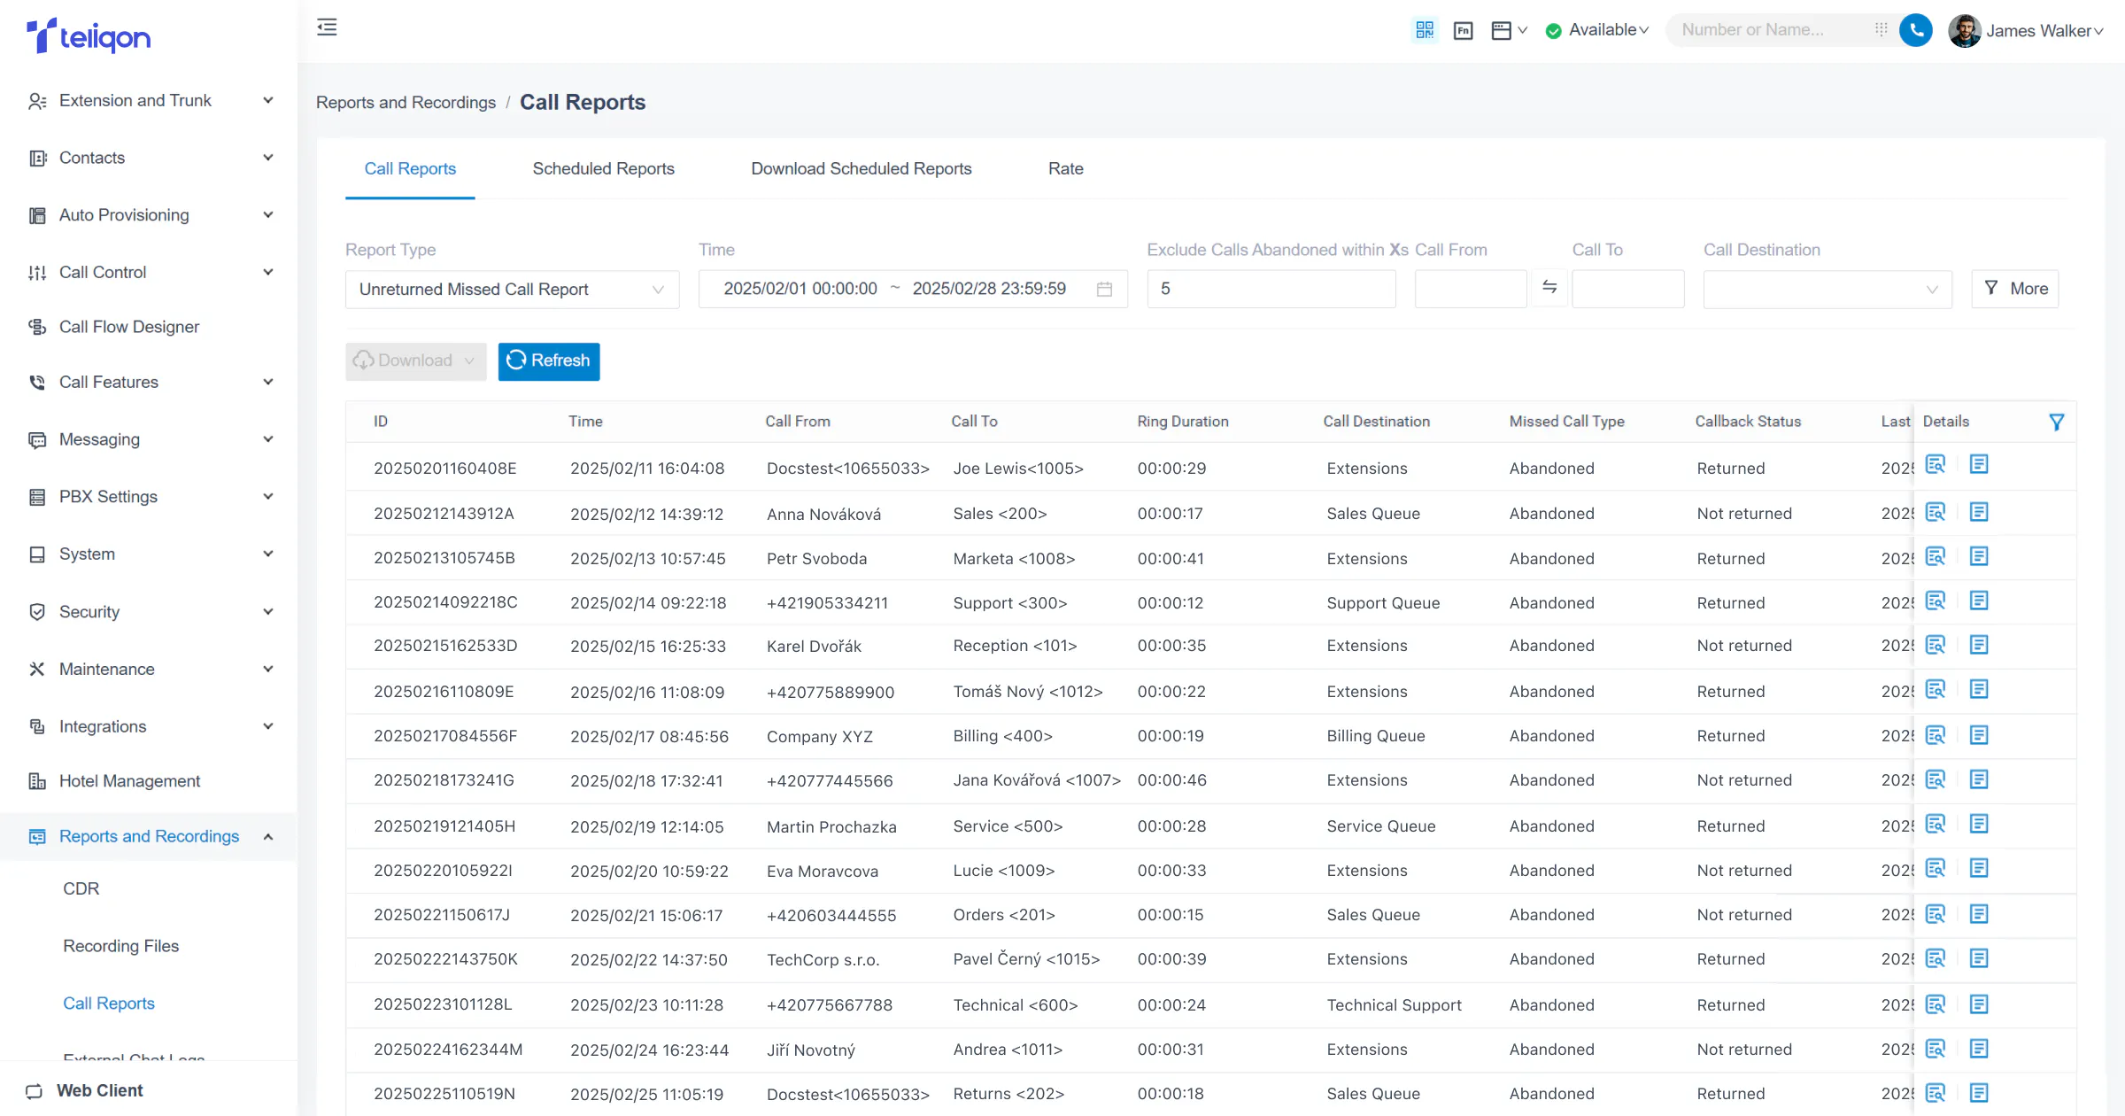View call details for 20250224162344M
Screen dimensions: 2125x1116
[x=1936, y=1050]
